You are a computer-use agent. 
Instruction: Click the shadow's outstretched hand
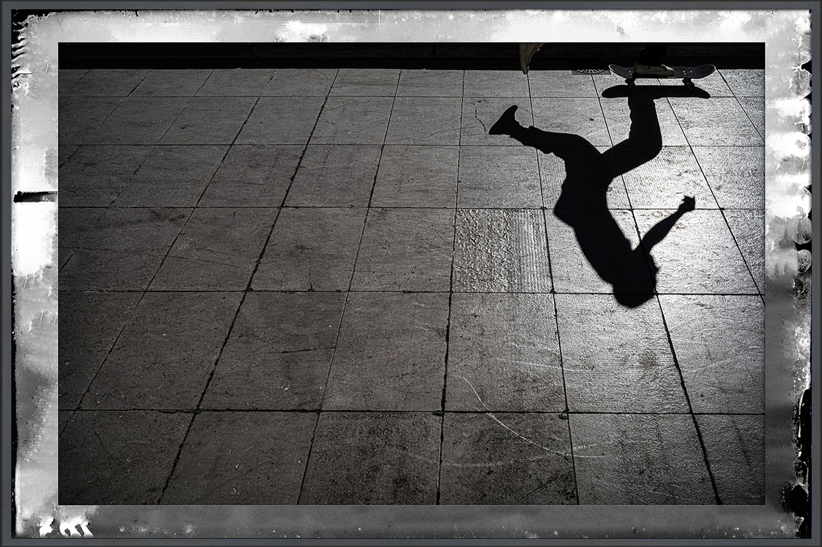pyautogui.click(x=688, y=203)
